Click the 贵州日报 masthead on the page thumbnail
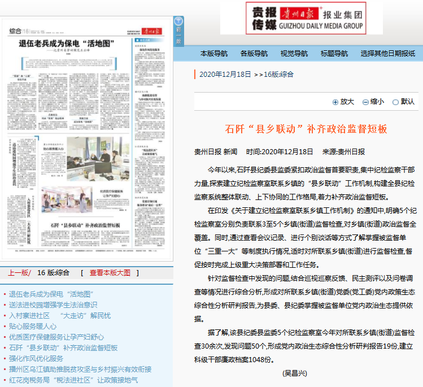The image size is (423, 387). coord(152,31)
